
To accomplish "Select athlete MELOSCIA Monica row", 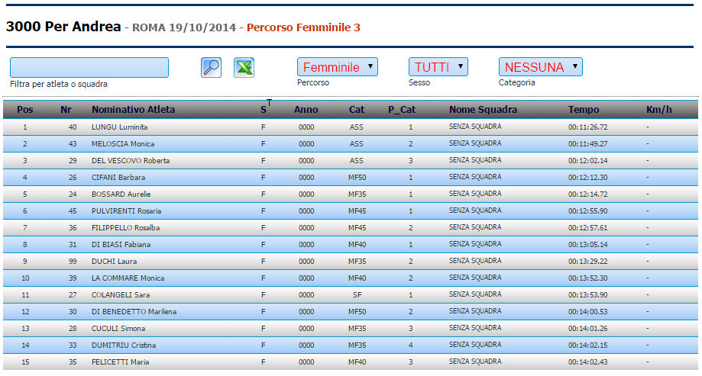I will [122, 144].
